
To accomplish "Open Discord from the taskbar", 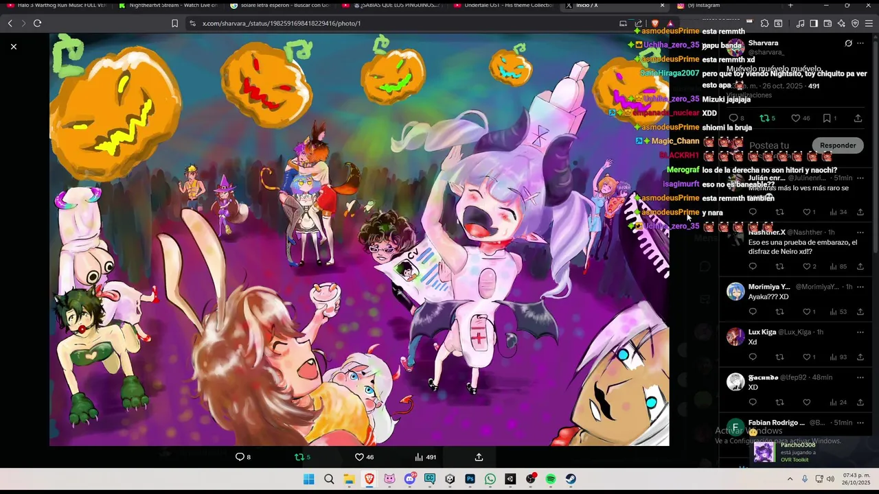I will click(x=410, y=479).
